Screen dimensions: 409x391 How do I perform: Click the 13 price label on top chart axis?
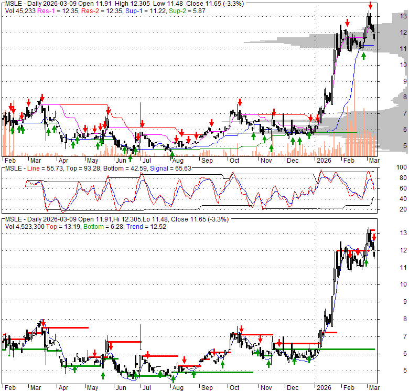pos(403,16)
